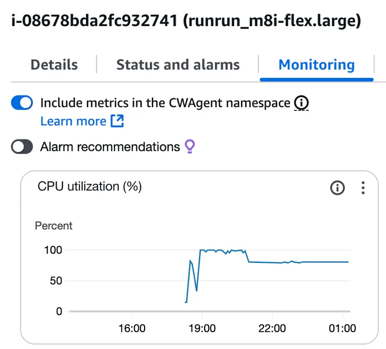Click the 22:00 time axis label
This screenshot has height=349, width=386.
click(273, 328)
